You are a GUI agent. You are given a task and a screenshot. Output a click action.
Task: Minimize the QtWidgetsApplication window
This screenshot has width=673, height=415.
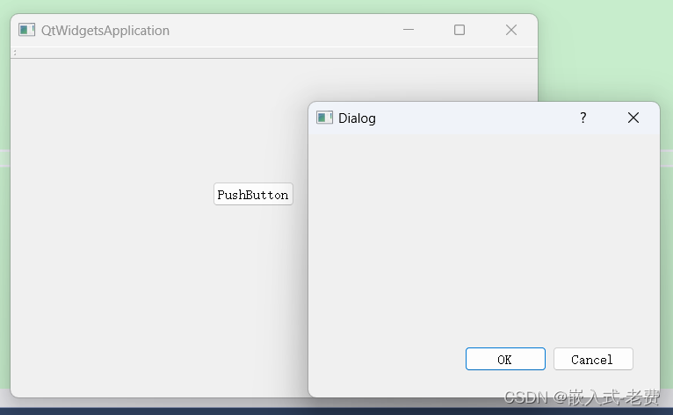[x=409, y=30]
